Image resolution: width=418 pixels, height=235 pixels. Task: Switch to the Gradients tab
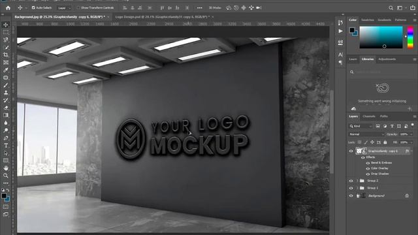(384, 20)
